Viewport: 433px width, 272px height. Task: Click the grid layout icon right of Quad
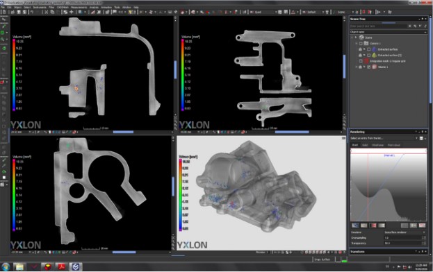click(279, 12)
